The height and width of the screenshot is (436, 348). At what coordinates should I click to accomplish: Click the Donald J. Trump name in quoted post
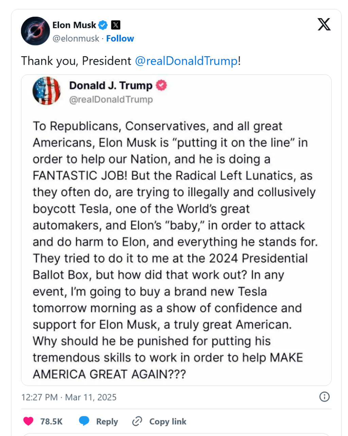click(x=111, y=85)
